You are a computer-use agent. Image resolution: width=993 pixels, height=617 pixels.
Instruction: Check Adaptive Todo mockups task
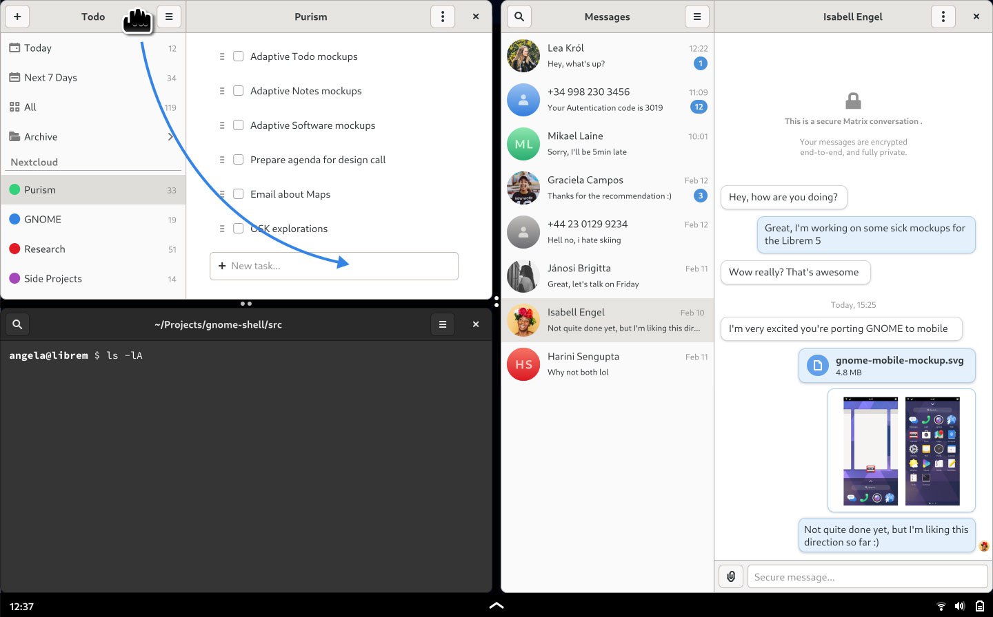[x=239, y=56]
